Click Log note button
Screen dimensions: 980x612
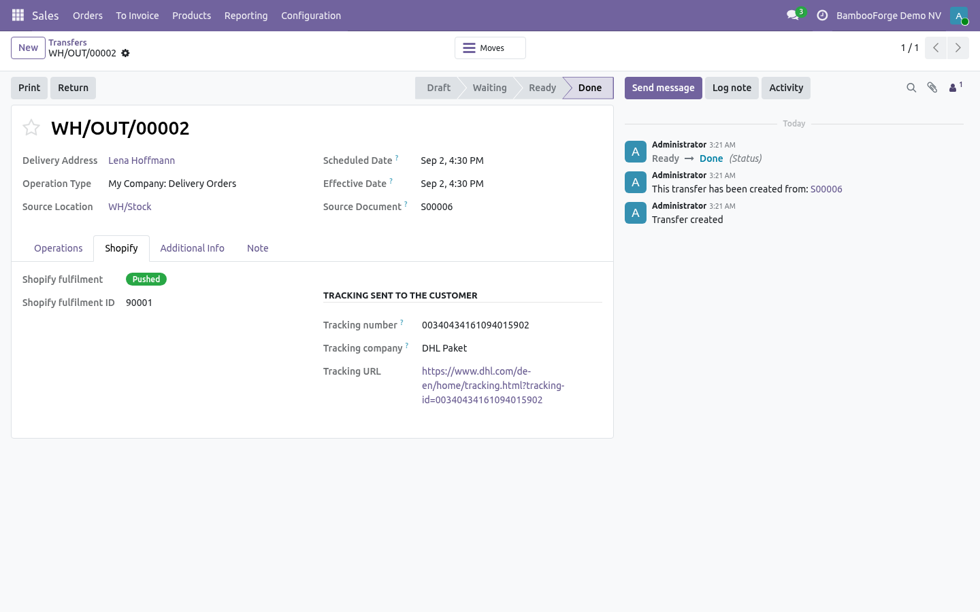coord(732,88)
